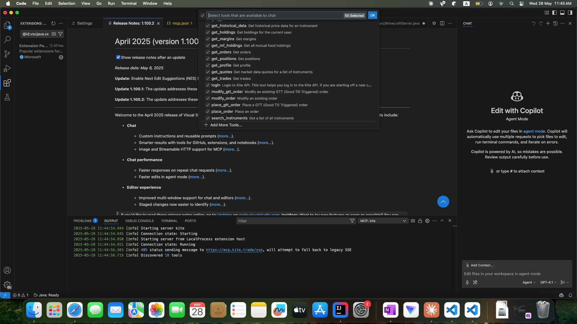Open the mcp.kite.trade/sse link in output

pos(234,250)
